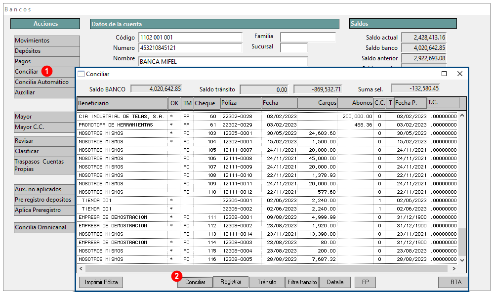Select the CIA INDUSTRIAL DE TELAS, S.A. row
The width and height of the screenshot is (493, 295).
tap(268, 116)
